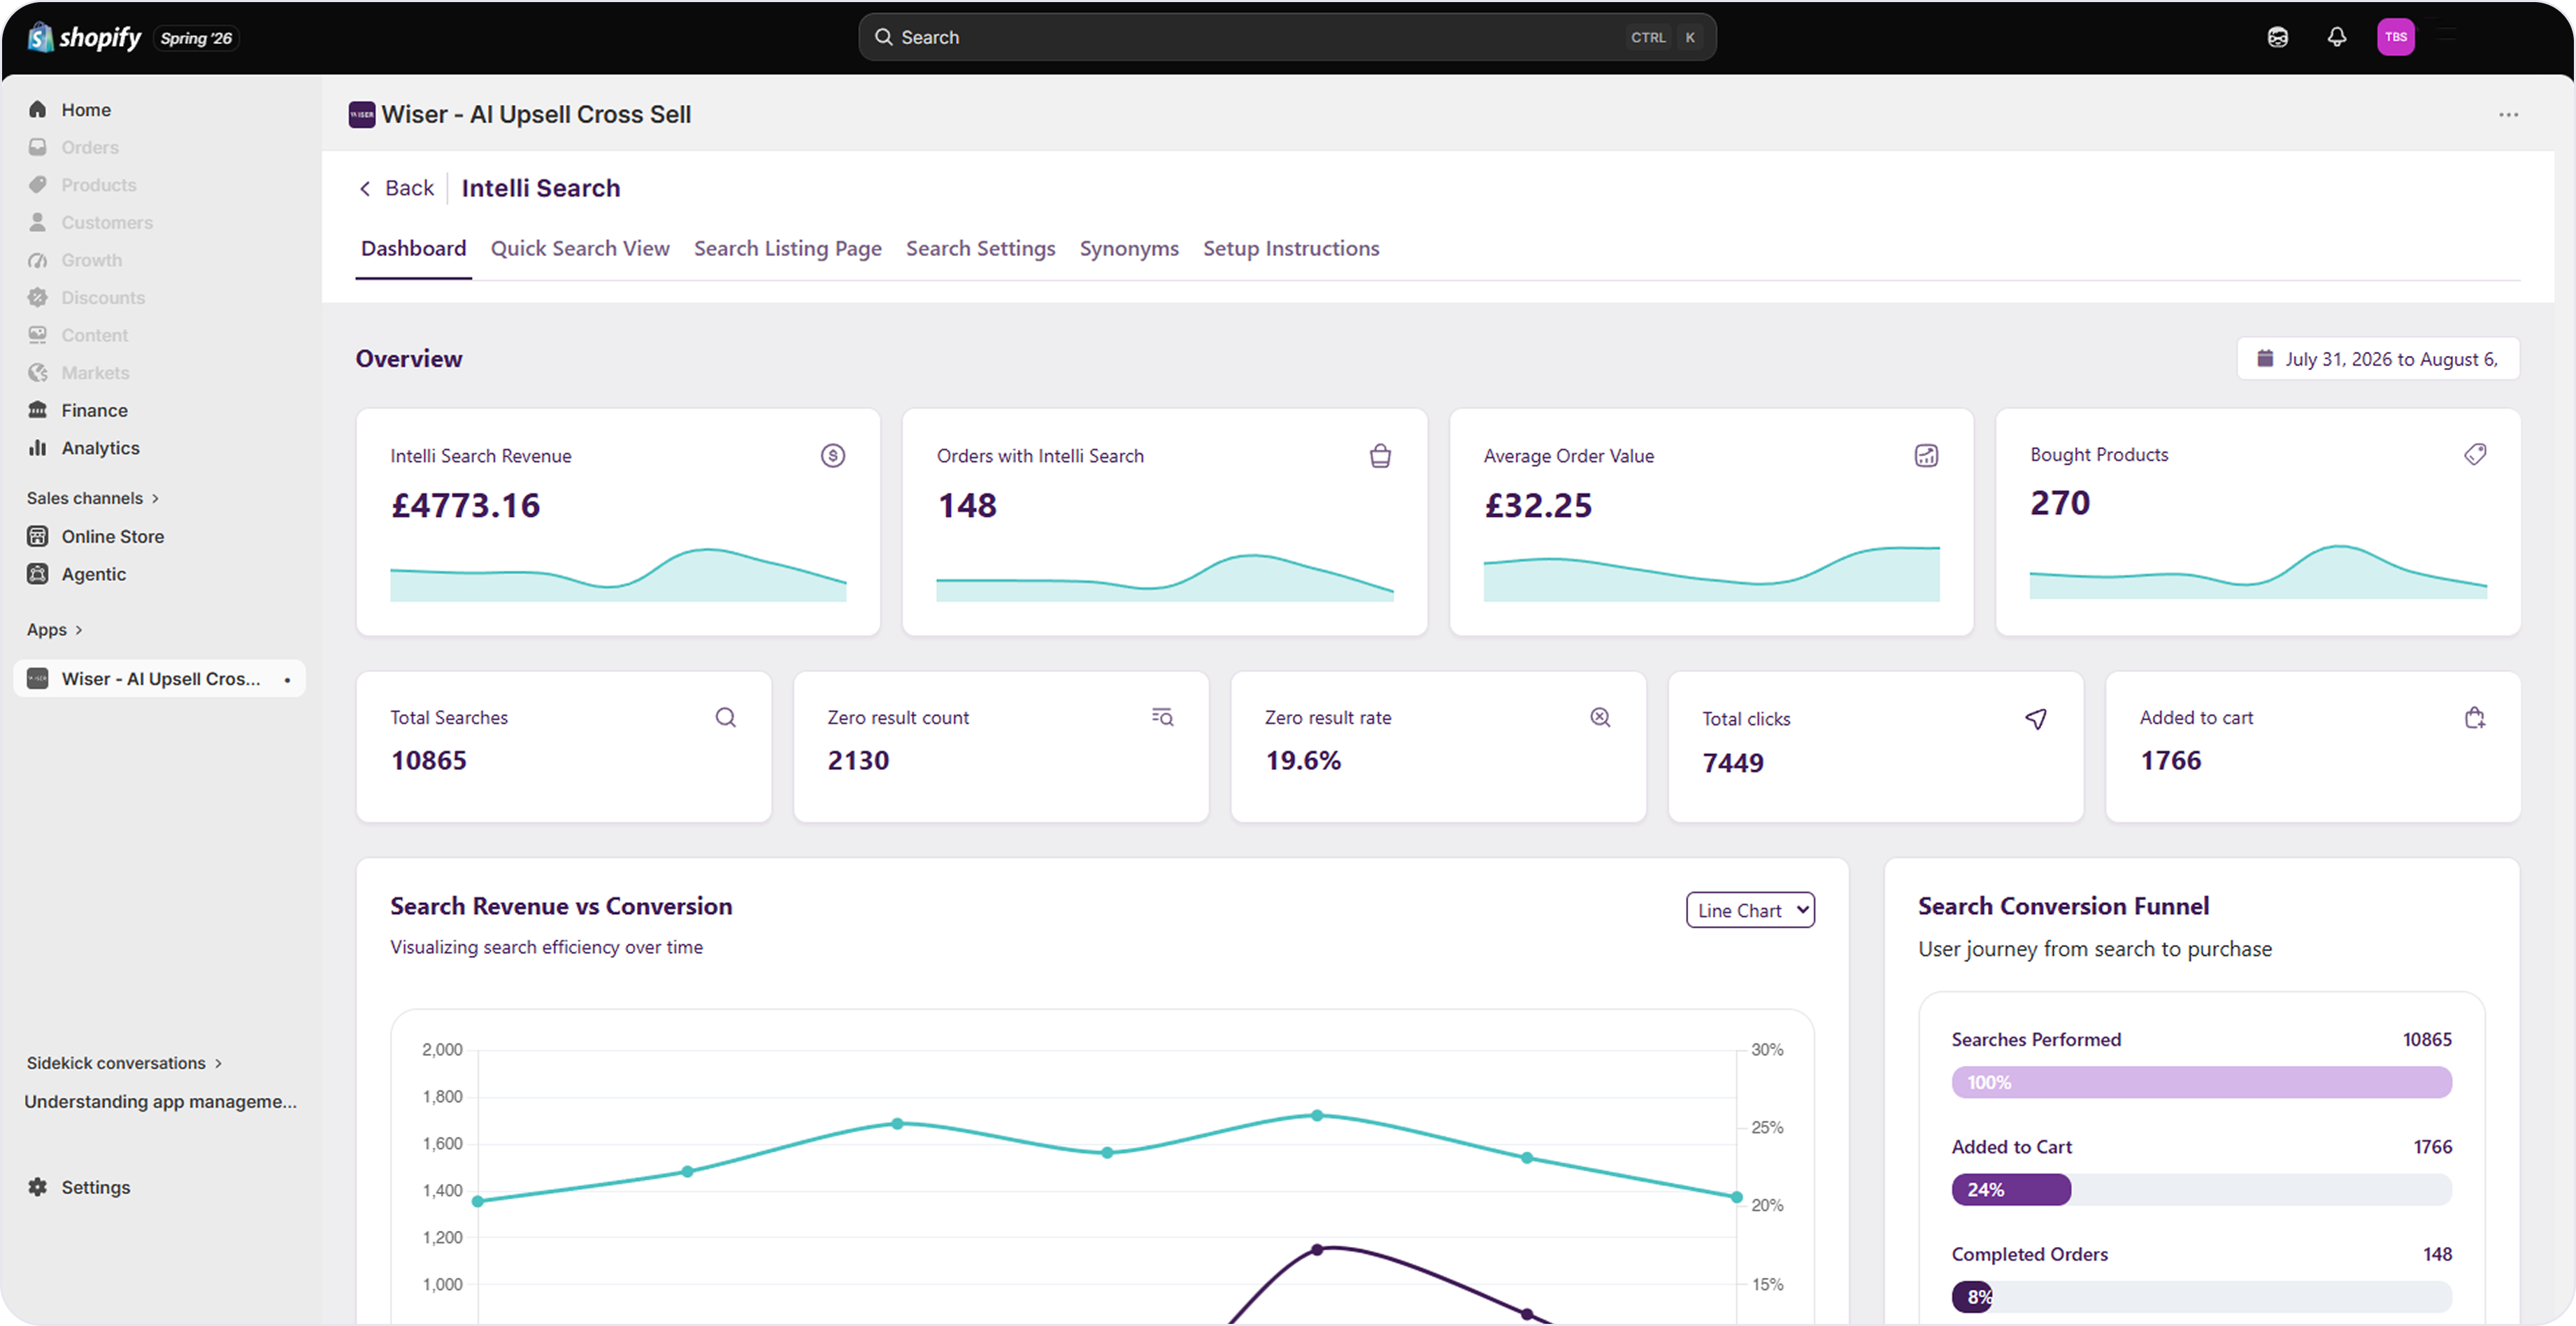The height and width of the screenshot is (1326, 2576).
Task: Expand the Apps section in sidebar
Action: tap(54, 629)
